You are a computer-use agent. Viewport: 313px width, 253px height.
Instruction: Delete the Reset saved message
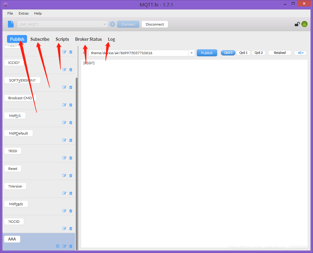tap(71, 175)
